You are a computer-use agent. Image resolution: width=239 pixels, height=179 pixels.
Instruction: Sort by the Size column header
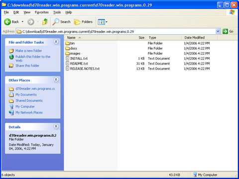click(x=131, y=38)
